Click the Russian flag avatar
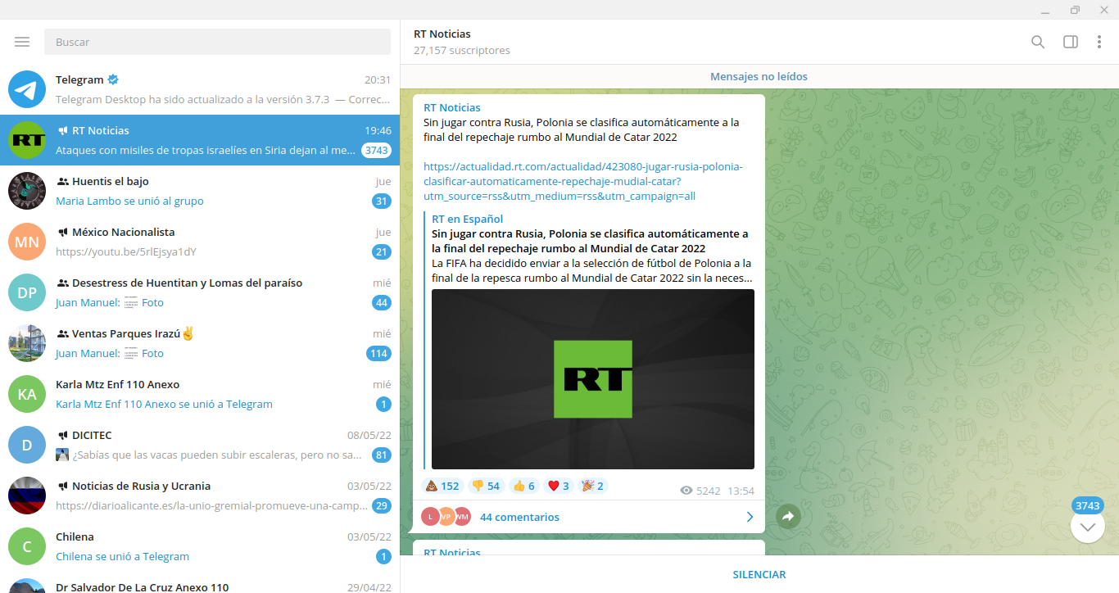1119x593 pixels. (27, 496)
